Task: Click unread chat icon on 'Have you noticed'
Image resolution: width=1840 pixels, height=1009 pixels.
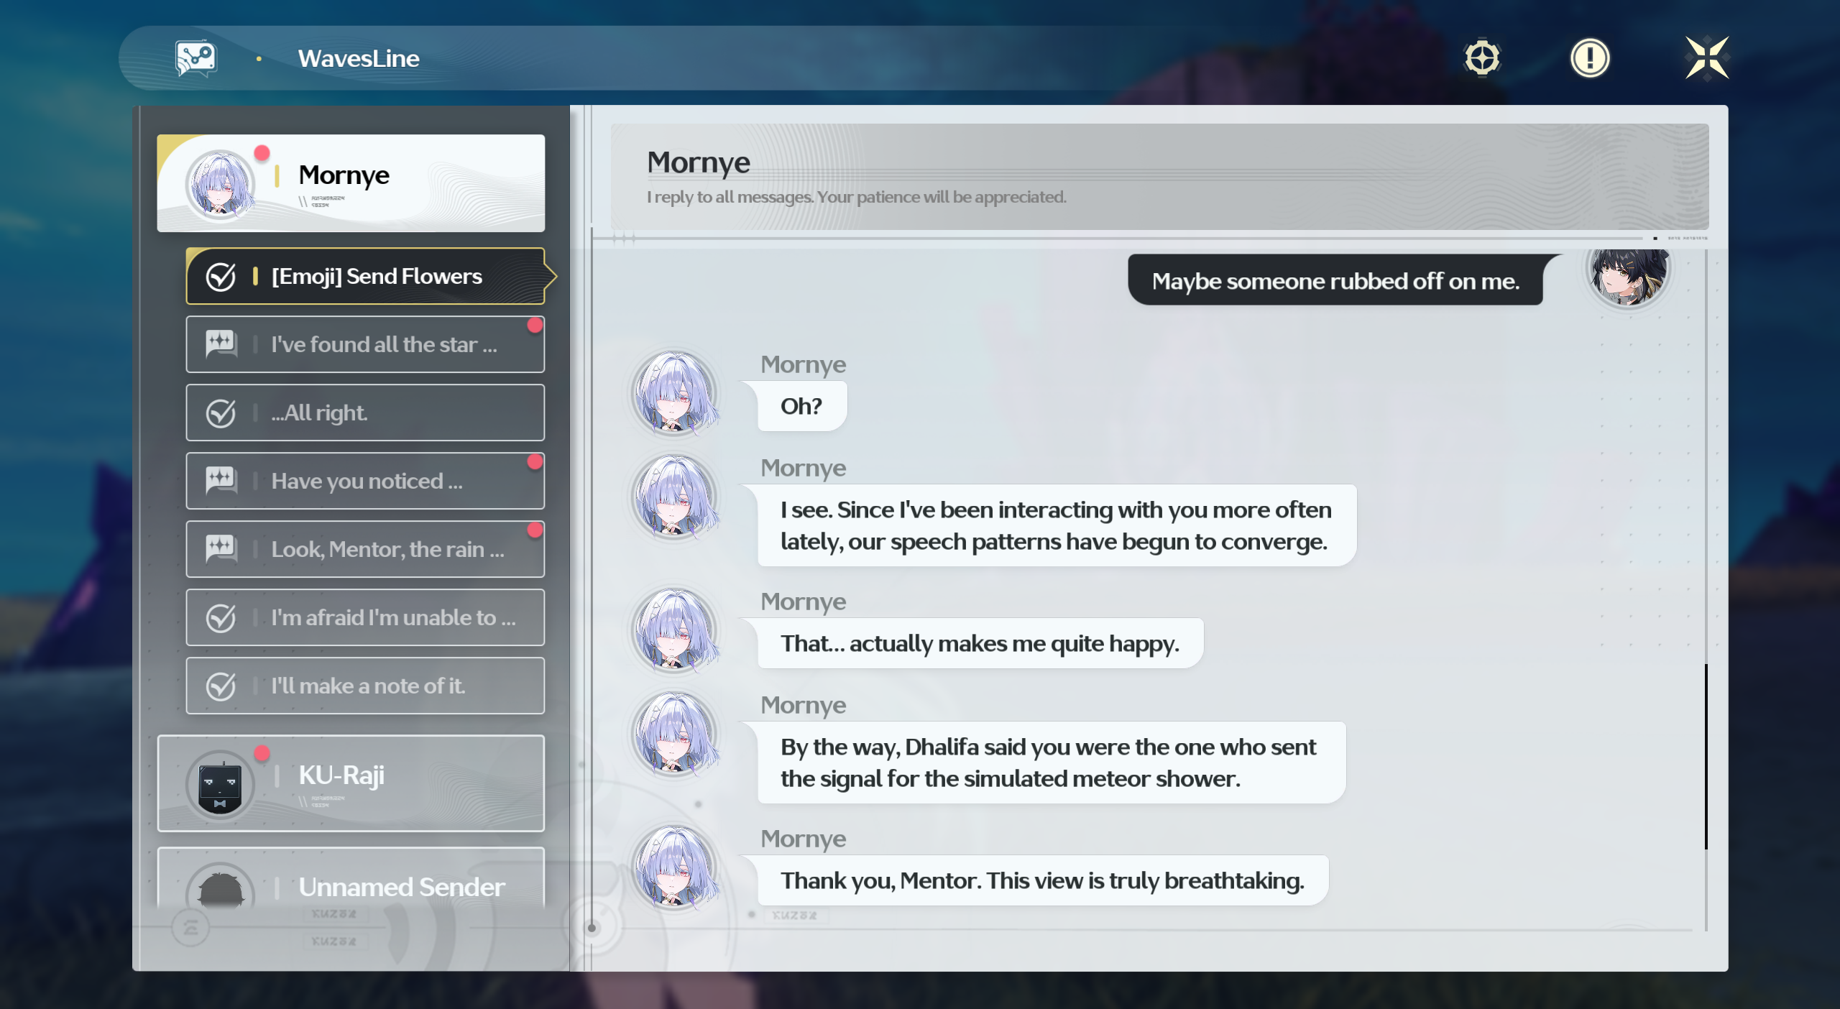Action: pyautogui.click(x=221, y=481)
